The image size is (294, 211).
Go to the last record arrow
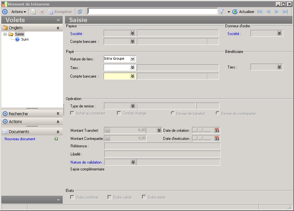(x=285, y=12)
